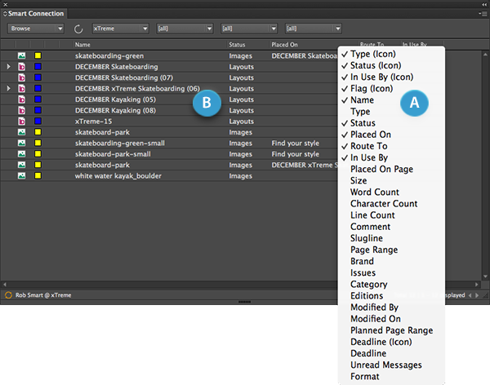
Task: Click the next page arrow in status bar
Action: tap(477, 295)
